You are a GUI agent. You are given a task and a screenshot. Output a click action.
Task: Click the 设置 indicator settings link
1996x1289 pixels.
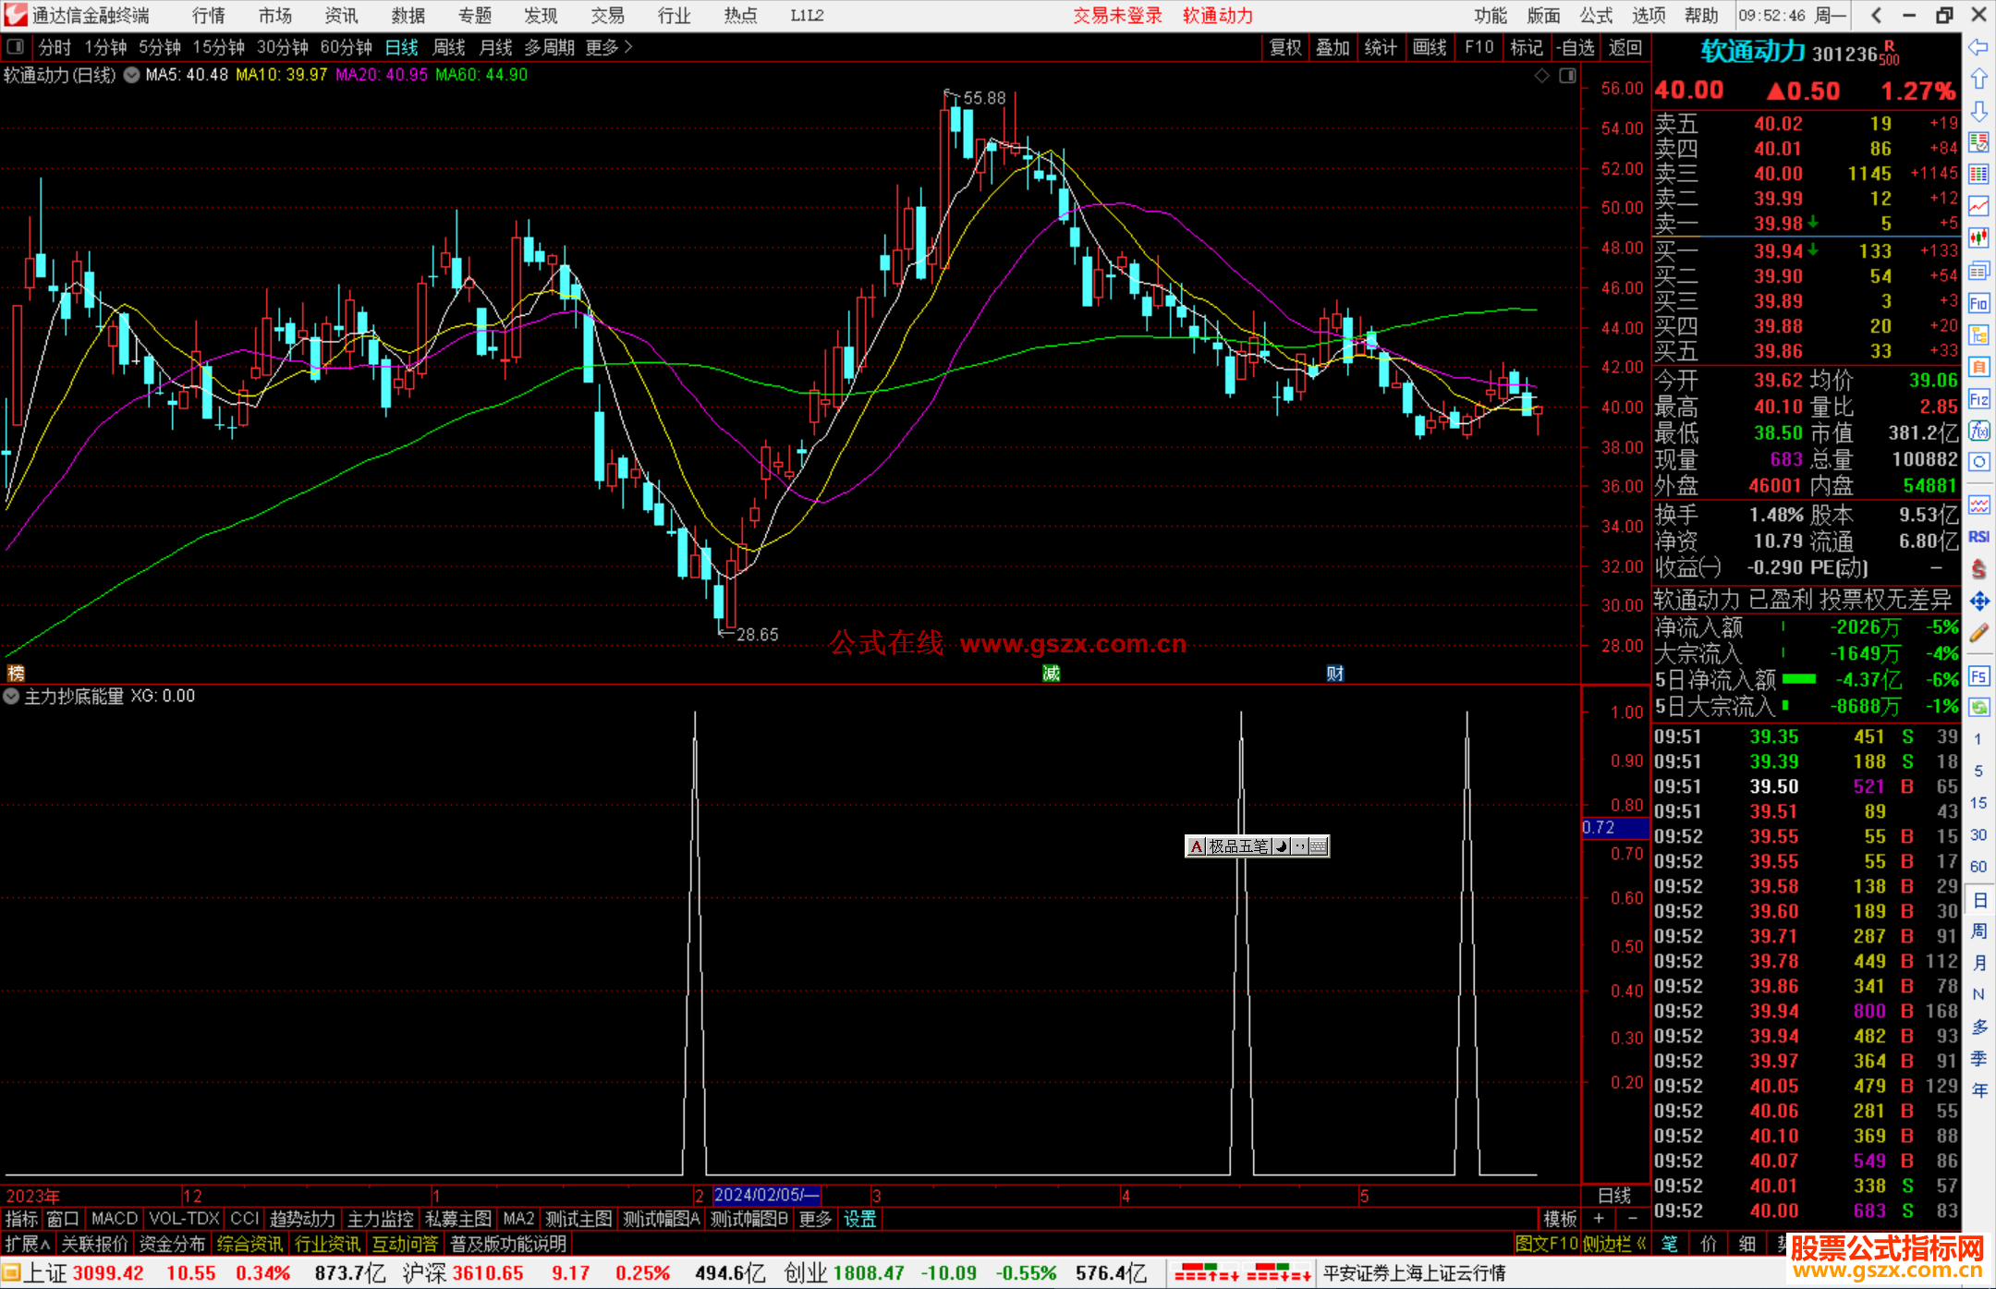pos(859,1219)
